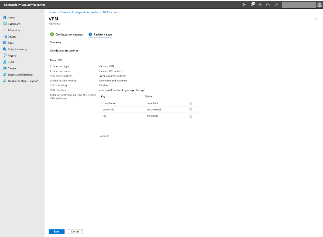
Task: Open the account avatar menu
Action: pos(319,5)
